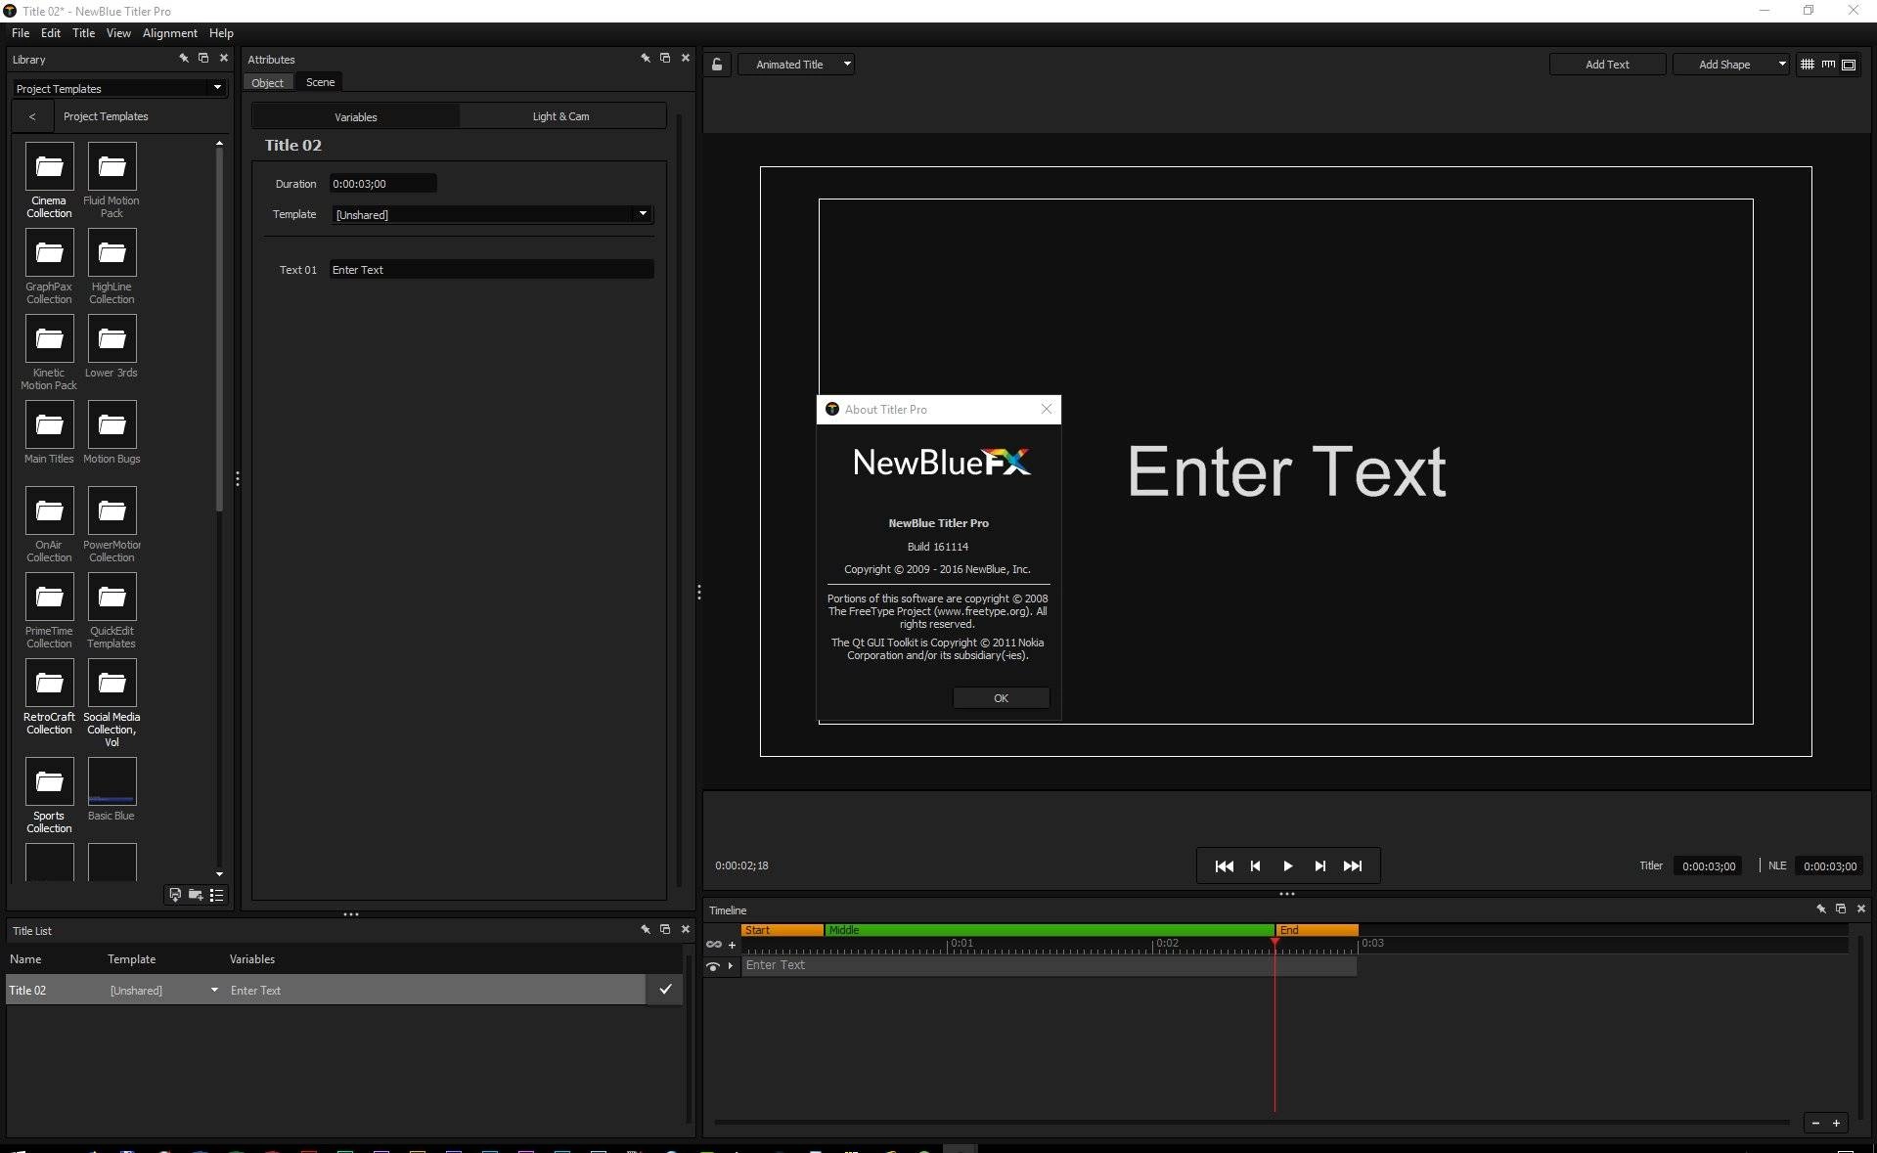This screenshot has width=1877, height=1153.
Task: Toggle the grid overlay in preview
Action: pyautogui.click(x=1808, y=65)
